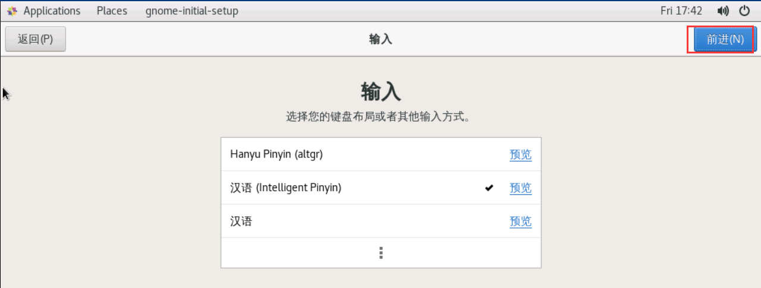Select the Hanyu Pinyin (altgr) layout
Viewport: 761px width, 288px height.
pos(276,154)
